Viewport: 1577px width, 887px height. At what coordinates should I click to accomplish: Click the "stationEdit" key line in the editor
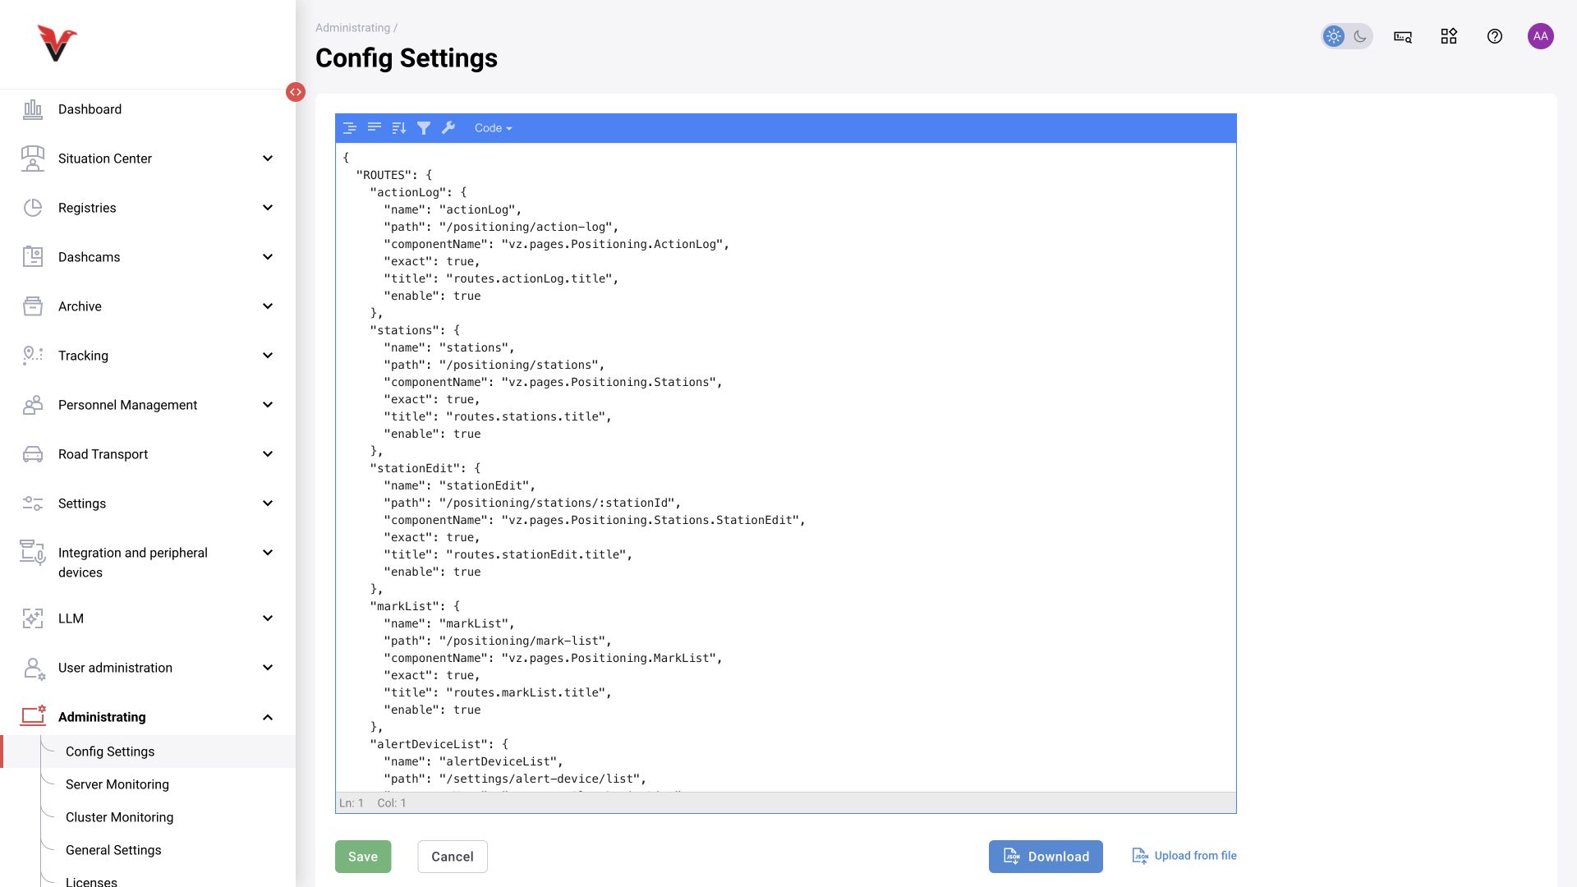point(425,468)
